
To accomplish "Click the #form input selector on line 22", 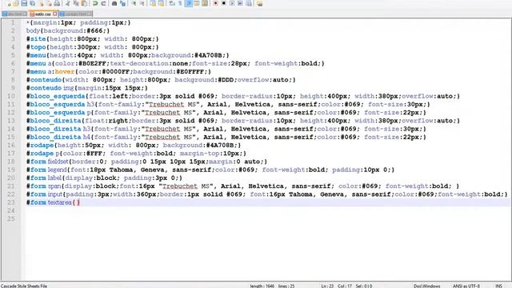I will (x=45, y=194).
